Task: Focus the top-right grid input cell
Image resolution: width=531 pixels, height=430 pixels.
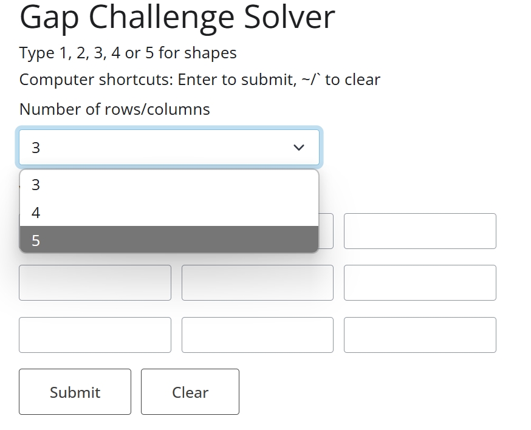Action: (x=420, y=231)
